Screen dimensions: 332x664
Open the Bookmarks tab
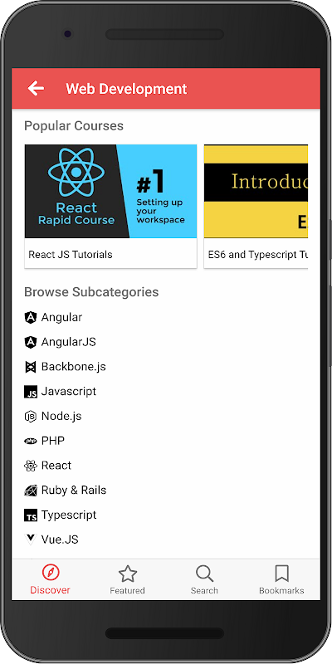point(281,579)
